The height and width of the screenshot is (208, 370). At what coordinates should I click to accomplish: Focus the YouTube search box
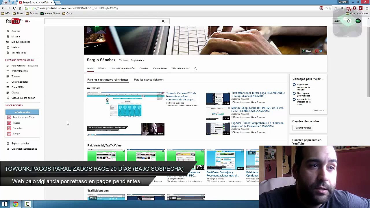[x=101, y=21]
